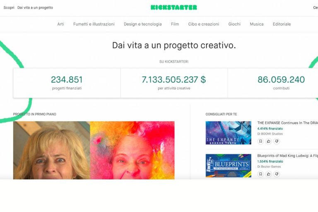Open The Expanse Dragon Tooth thumbnail

click(229, 133)
